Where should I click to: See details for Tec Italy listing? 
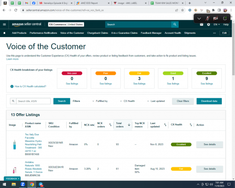(x=210, y=144)
